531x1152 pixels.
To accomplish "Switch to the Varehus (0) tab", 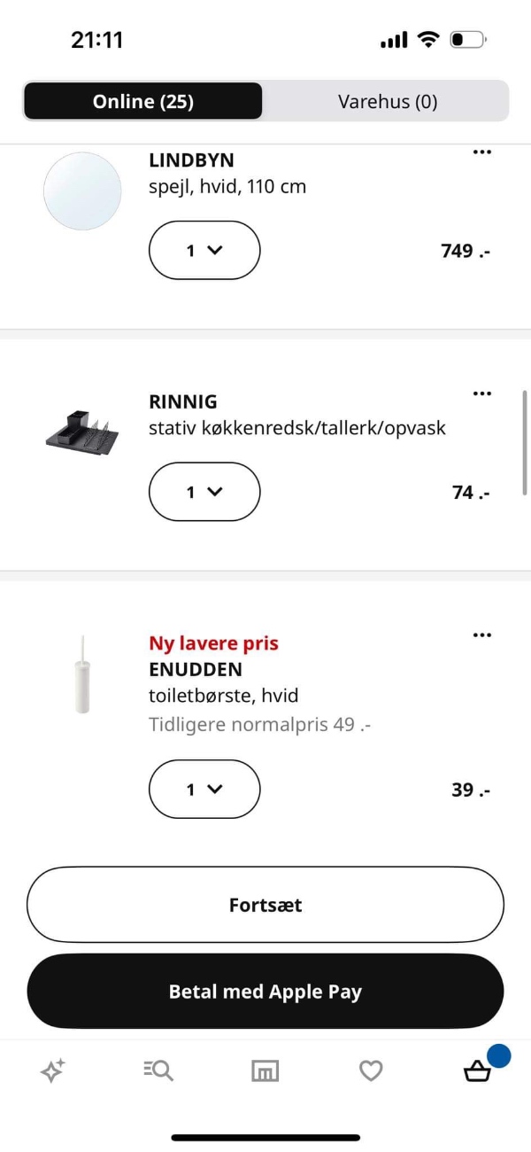I will point(388,101).
